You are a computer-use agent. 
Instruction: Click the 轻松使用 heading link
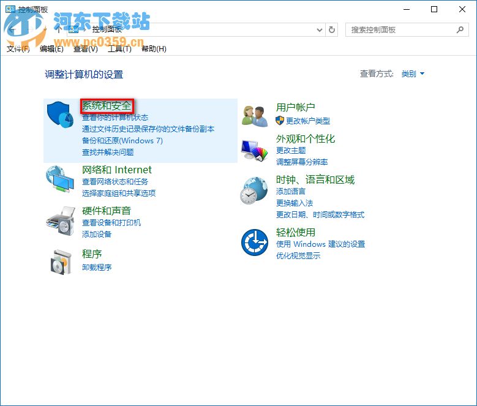tap(295, 232)
